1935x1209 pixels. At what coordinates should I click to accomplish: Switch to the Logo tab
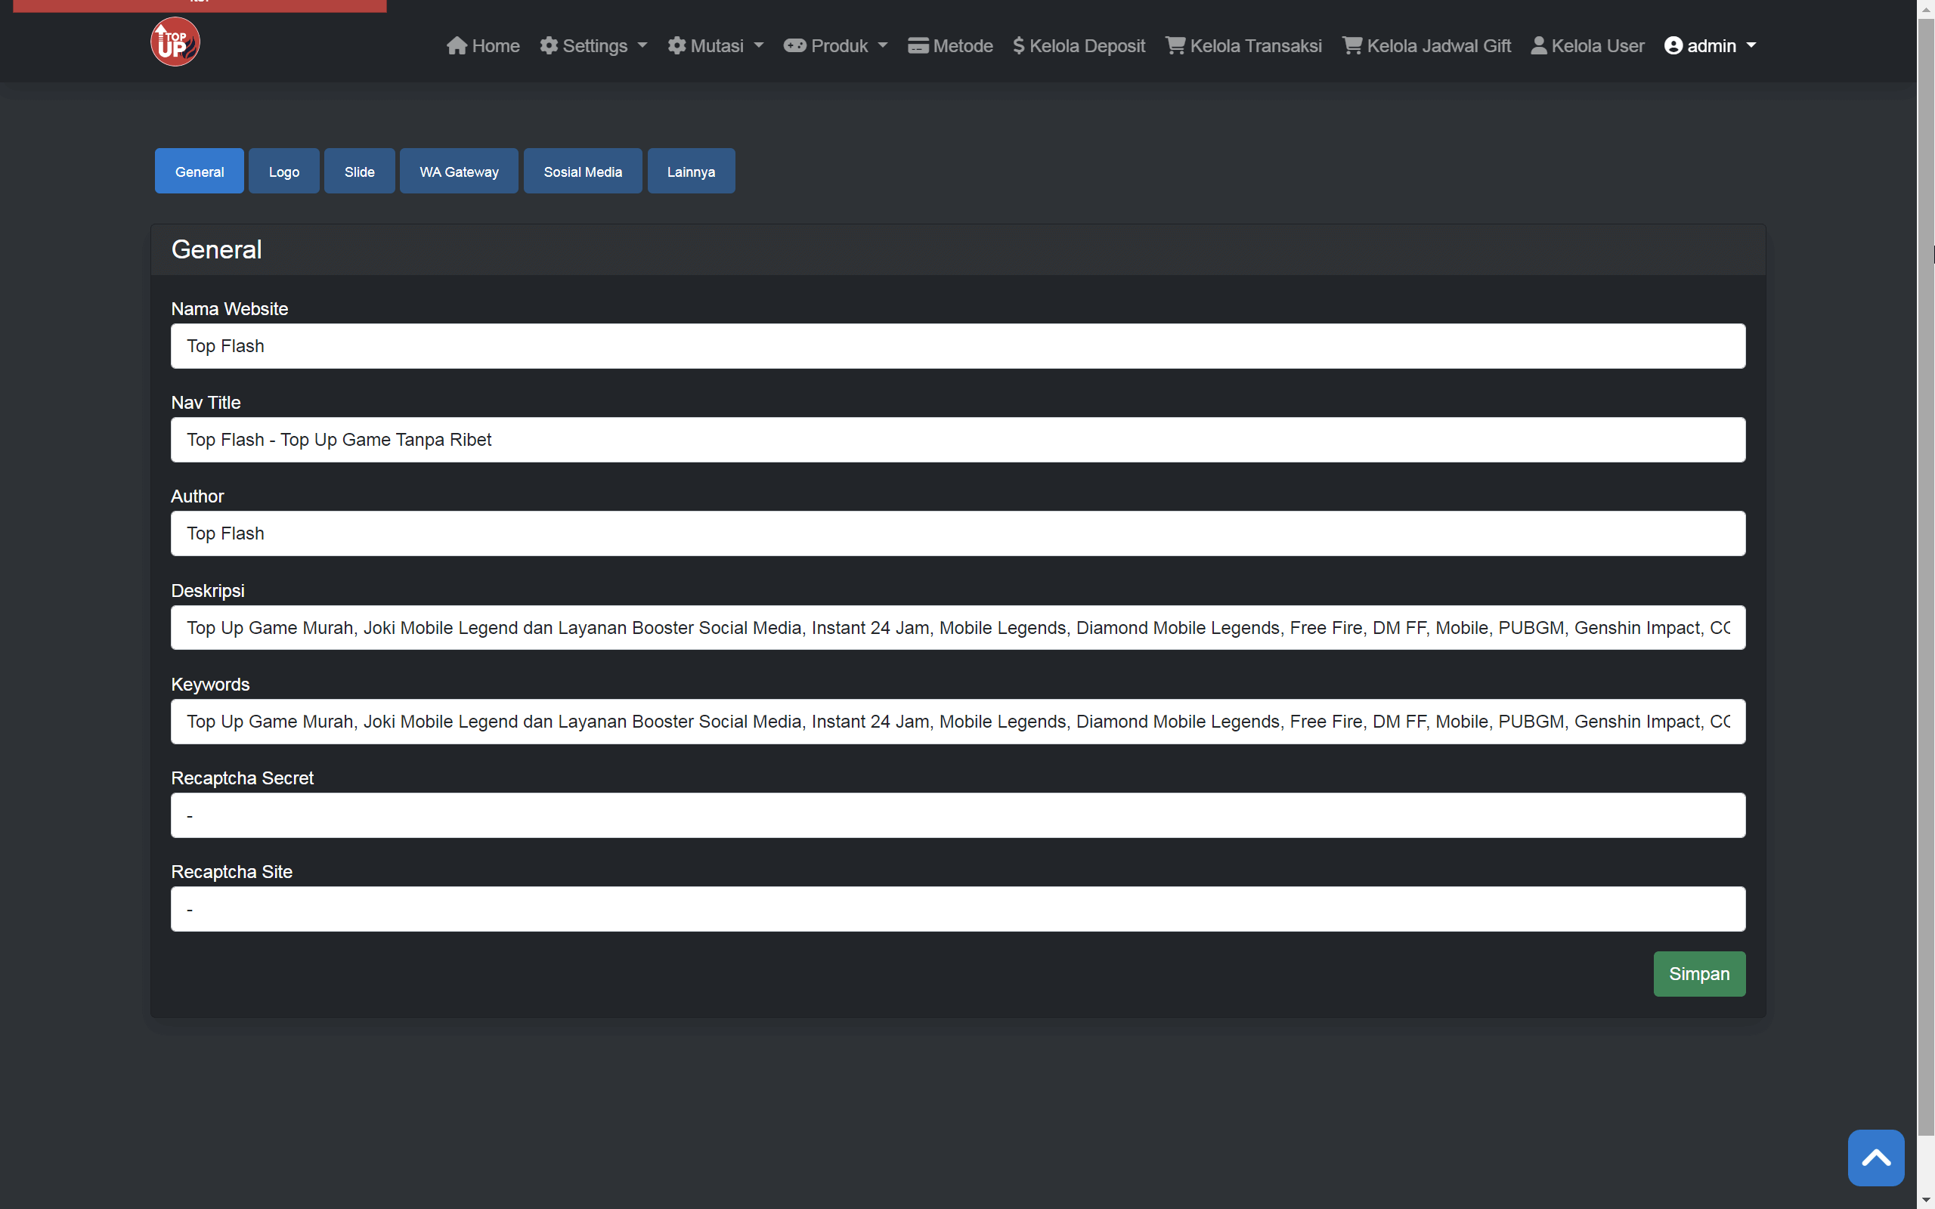click(x=284, y=170)
